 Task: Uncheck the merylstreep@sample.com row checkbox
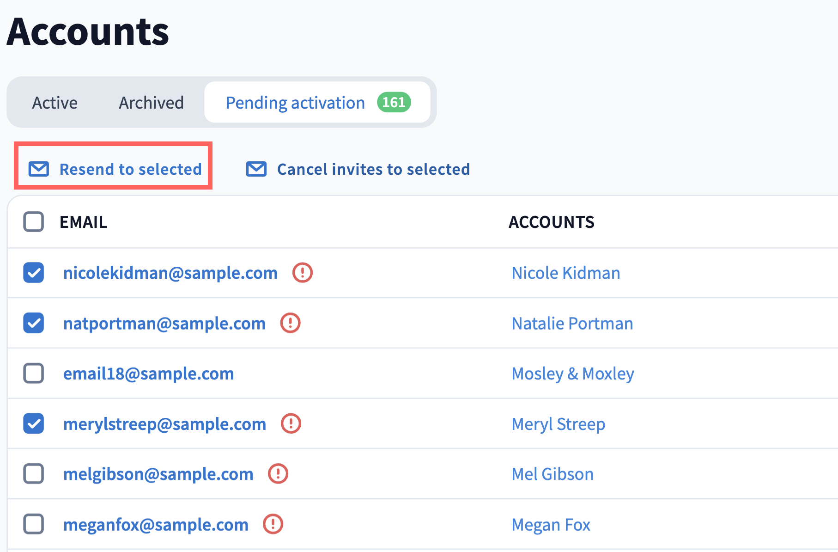(34, 423)
